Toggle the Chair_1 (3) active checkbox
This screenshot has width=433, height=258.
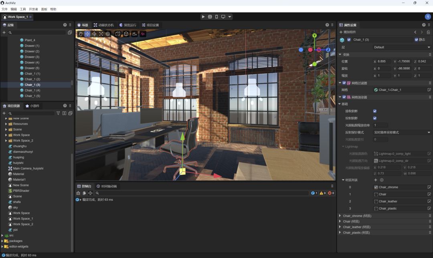pyautogui.click(x=349, y=40)
